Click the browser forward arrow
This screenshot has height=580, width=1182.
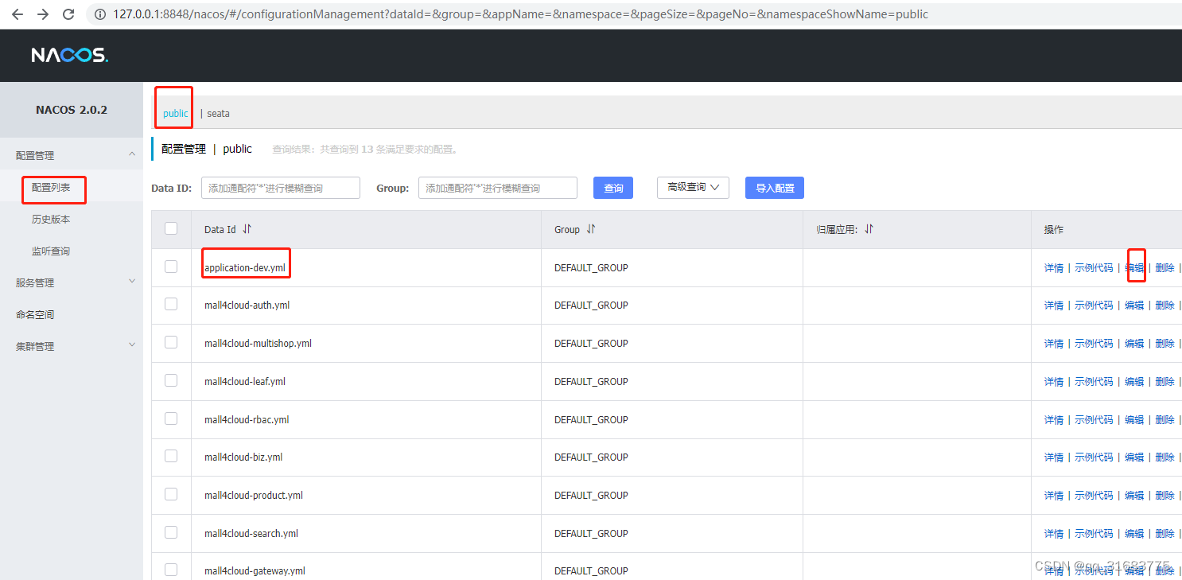[x=43, y=14]
